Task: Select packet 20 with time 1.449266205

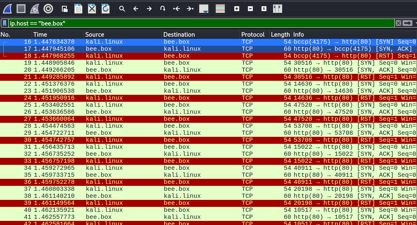Action: 209,70
